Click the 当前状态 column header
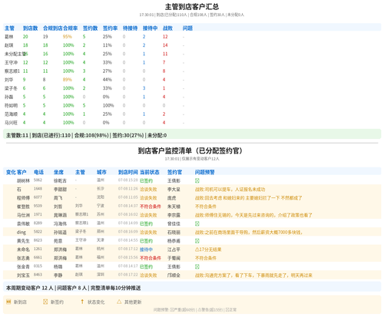 pos(150,172)
